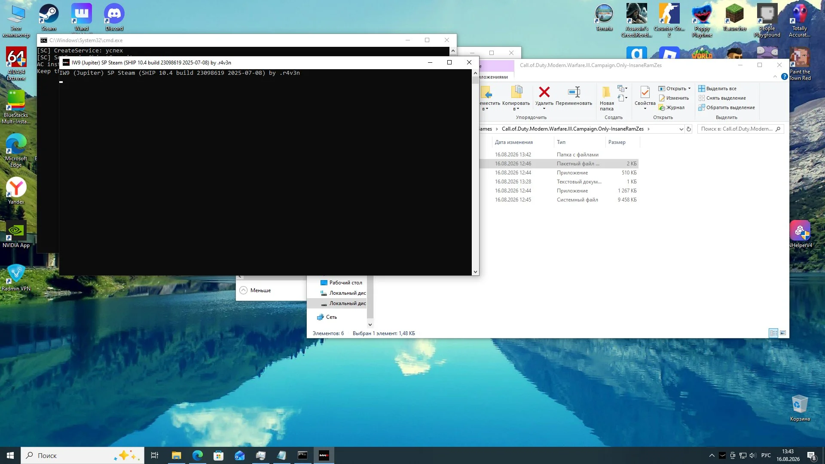825x464 pixels.
Task: Open File Explorer from the taskbar
Action: [x=176, y=455]
